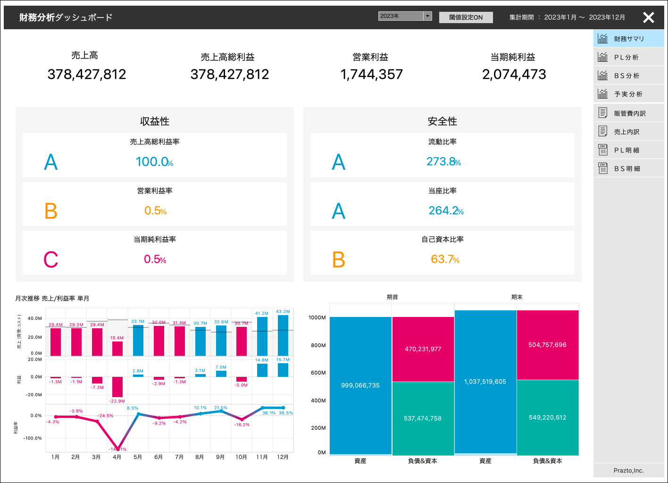Open PL明細 via its CSV icon

[x=602, y=150]
